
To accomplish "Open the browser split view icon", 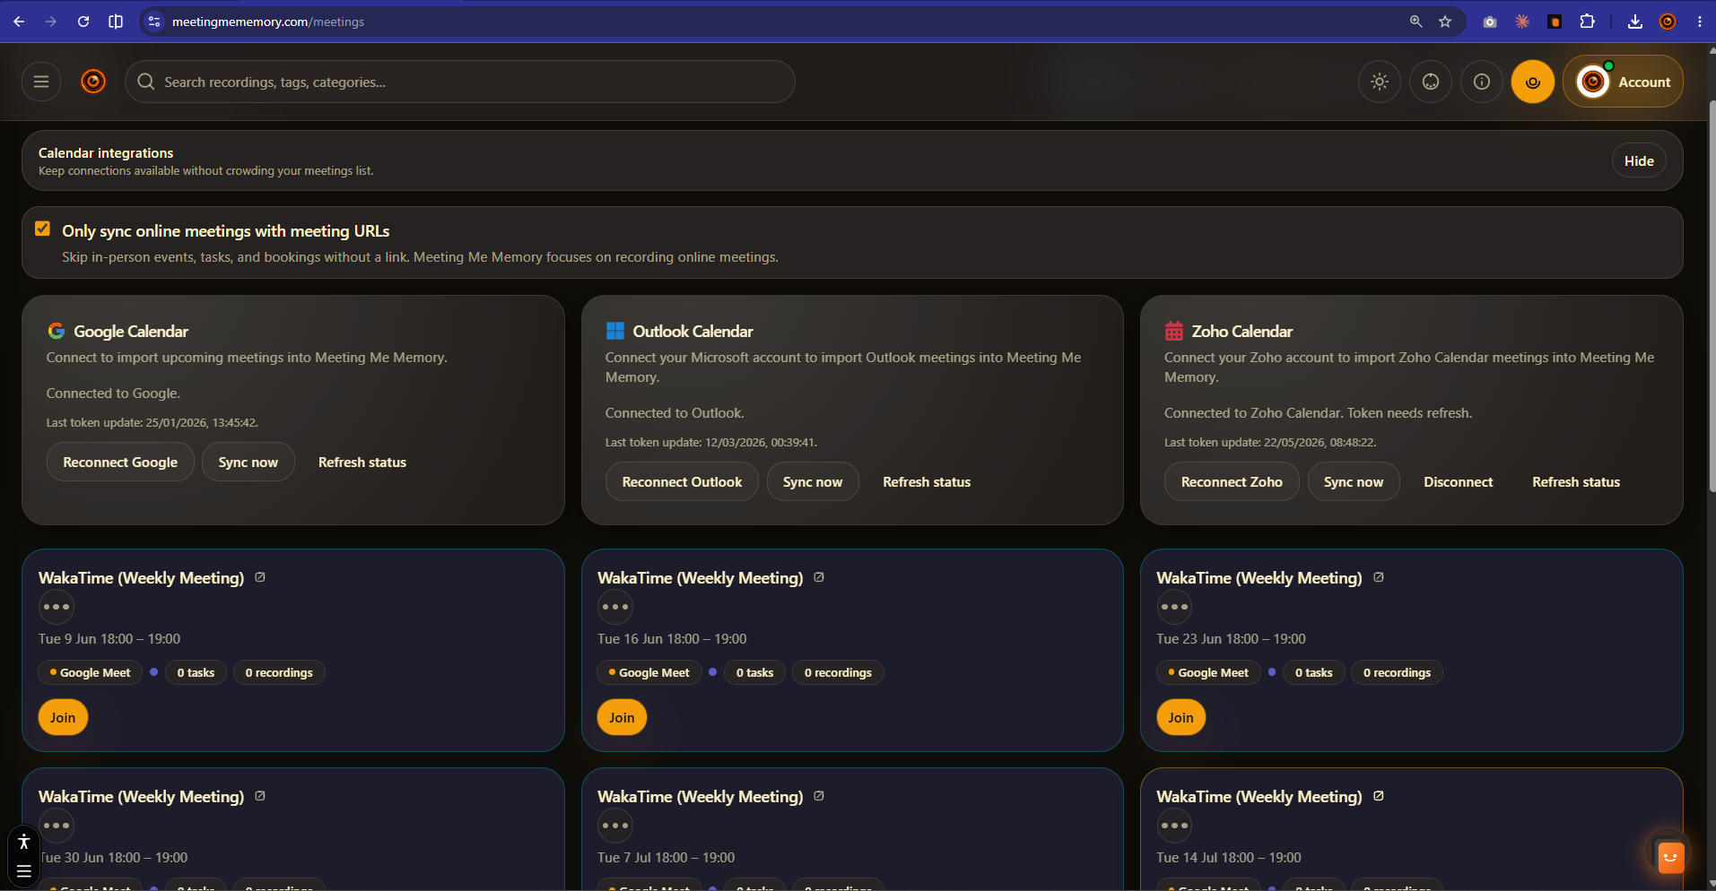I will tap(116, 22).
